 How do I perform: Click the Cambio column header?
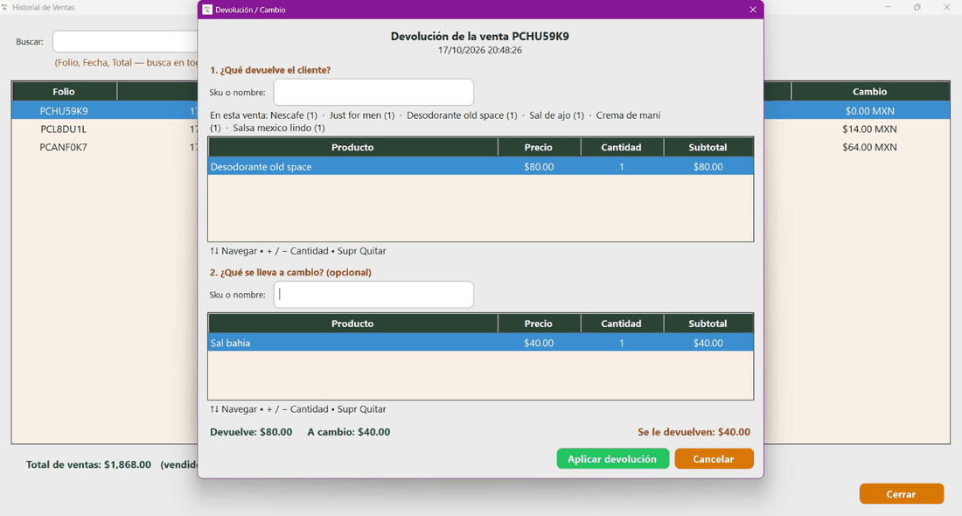pyautogui.click(x=870, y=92)
